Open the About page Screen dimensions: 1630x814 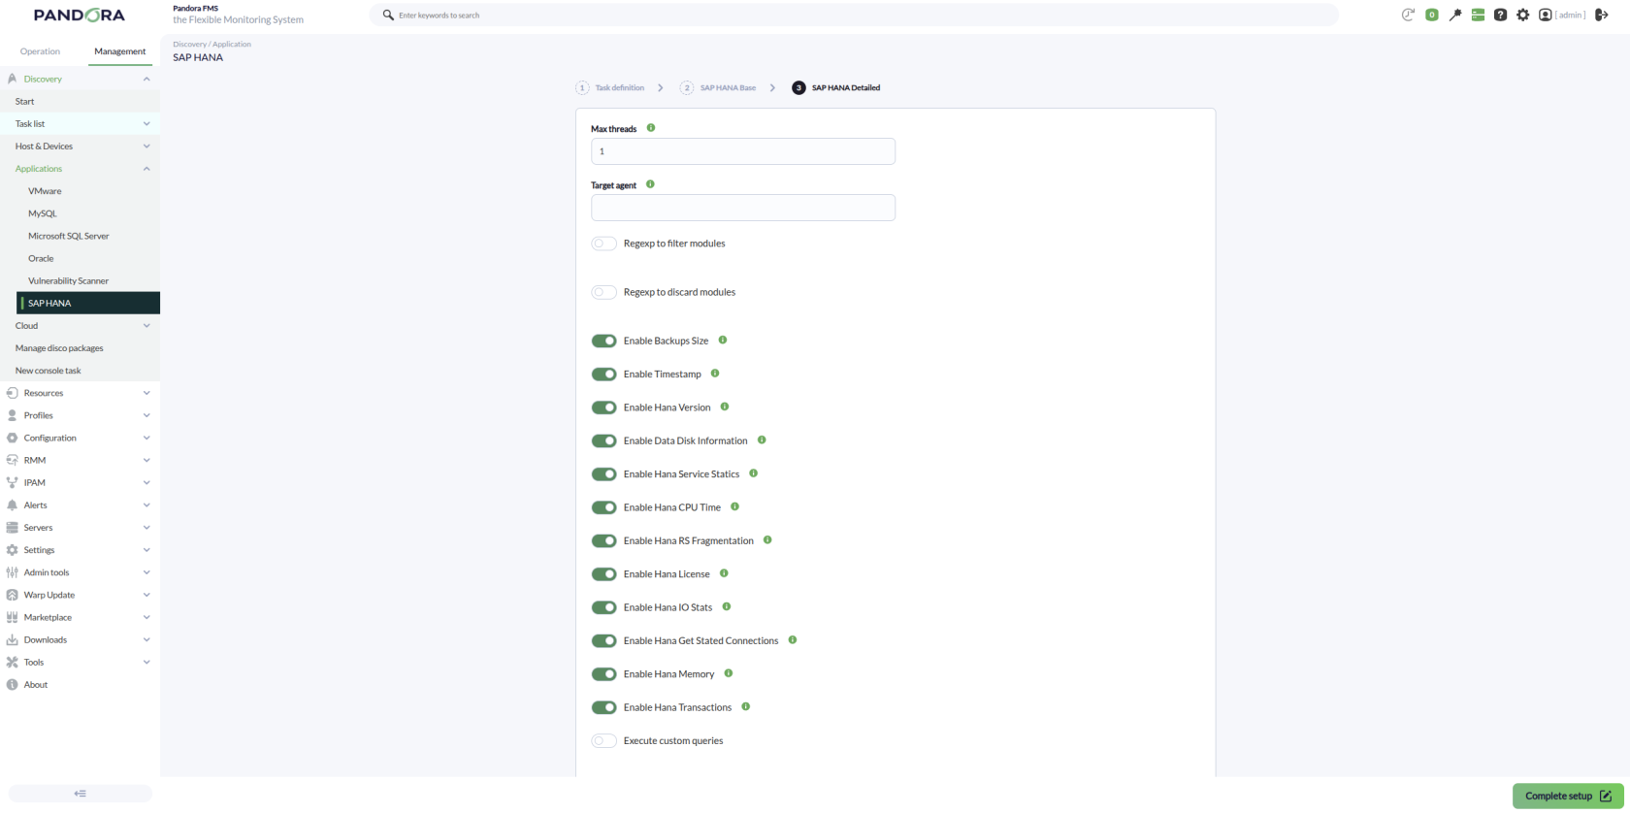point(36,685)
